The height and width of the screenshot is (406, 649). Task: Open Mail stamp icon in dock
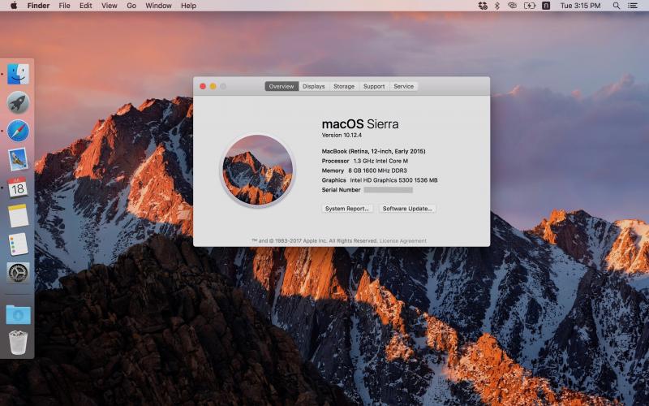click(x=18, y=159)
